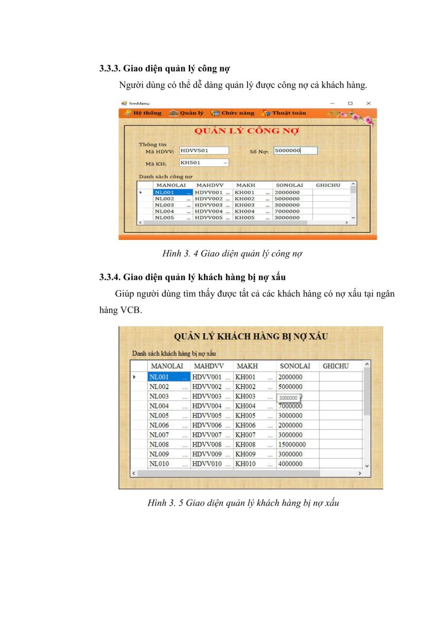Select the 15000000 cell in NL008 row

click(298, 444)
